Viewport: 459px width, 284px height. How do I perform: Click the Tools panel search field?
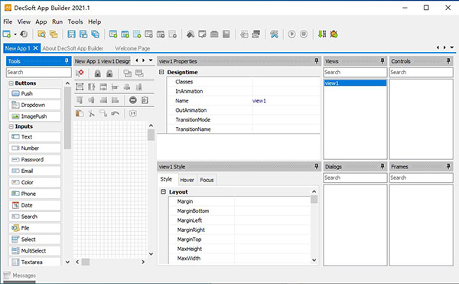(39, 72)
